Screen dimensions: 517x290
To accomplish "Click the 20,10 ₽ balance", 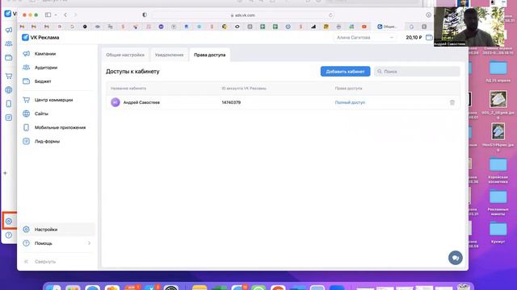I will [414, 38].
